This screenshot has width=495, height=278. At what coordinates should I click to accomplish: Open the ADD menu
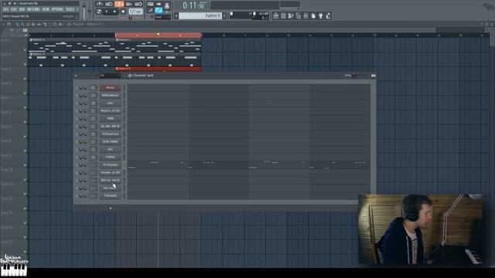click(x=22, y=10)
